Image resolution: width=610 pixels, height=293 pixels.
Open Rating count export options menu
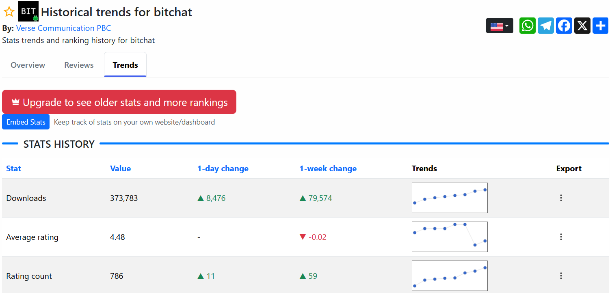tap(561, 276)
